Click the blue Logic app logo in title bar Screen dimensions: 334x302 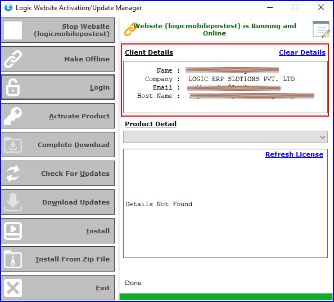click(8, 7)
